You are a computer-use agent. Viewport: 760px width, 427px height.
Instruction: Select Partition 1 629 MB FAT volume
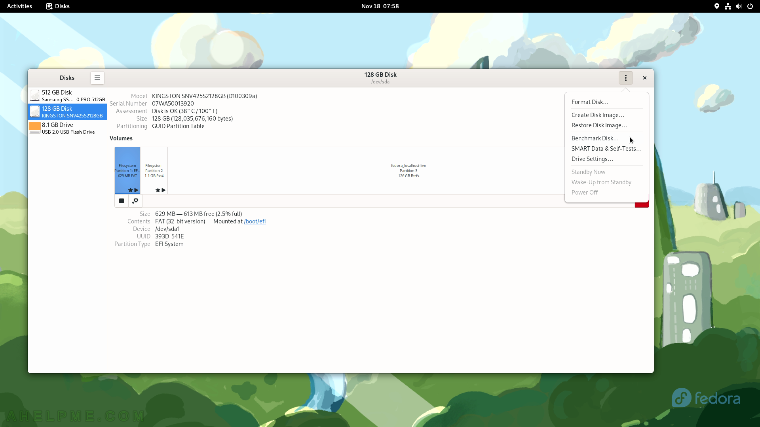click(127, 170)
